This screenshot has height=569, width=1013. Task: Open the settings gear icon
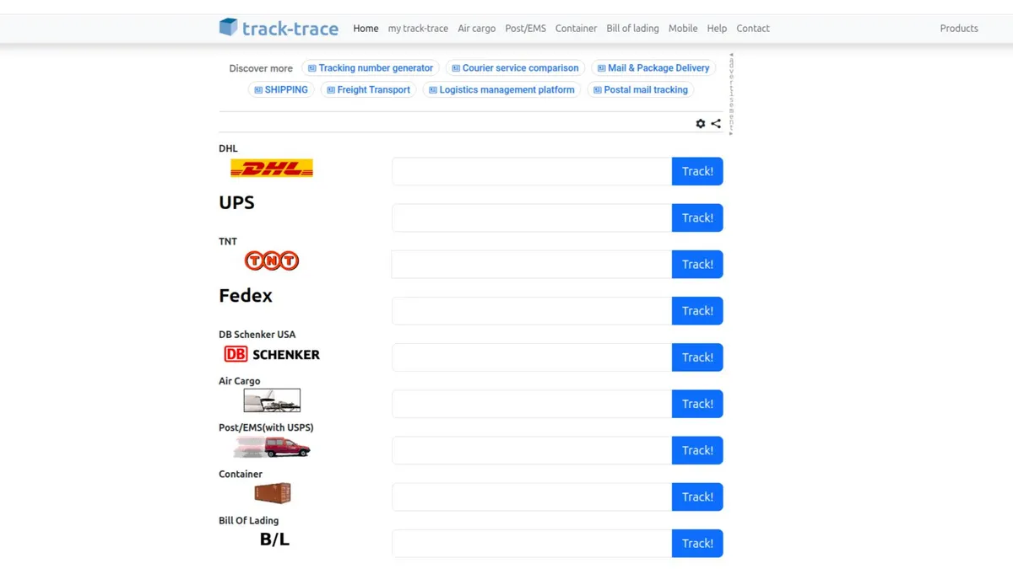701,123
